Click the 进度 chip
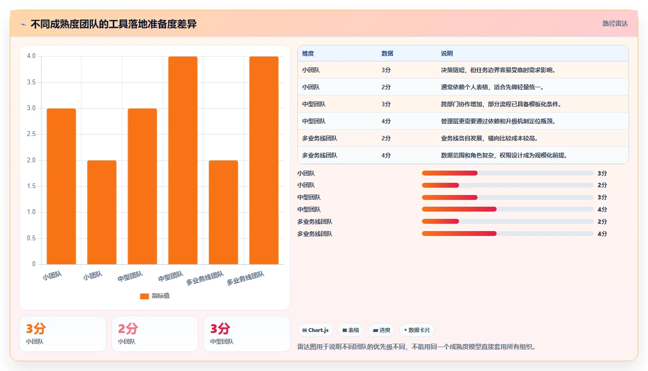Screen dimensions: 648x371 [381, 330]
